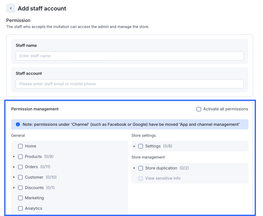Image resolution: width=263 pixels, height=216 pixels.
Task: Tick the Settings permission checkbox
Action: 141,146
